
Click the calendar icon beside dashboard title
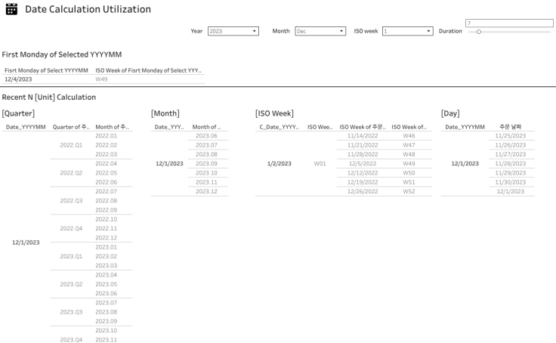click(11, 9)
